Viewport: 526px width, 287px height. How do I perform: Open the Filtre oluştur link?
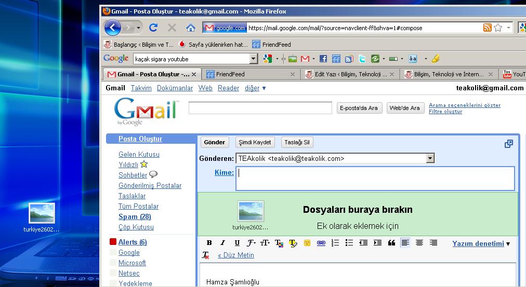[445, 112]
